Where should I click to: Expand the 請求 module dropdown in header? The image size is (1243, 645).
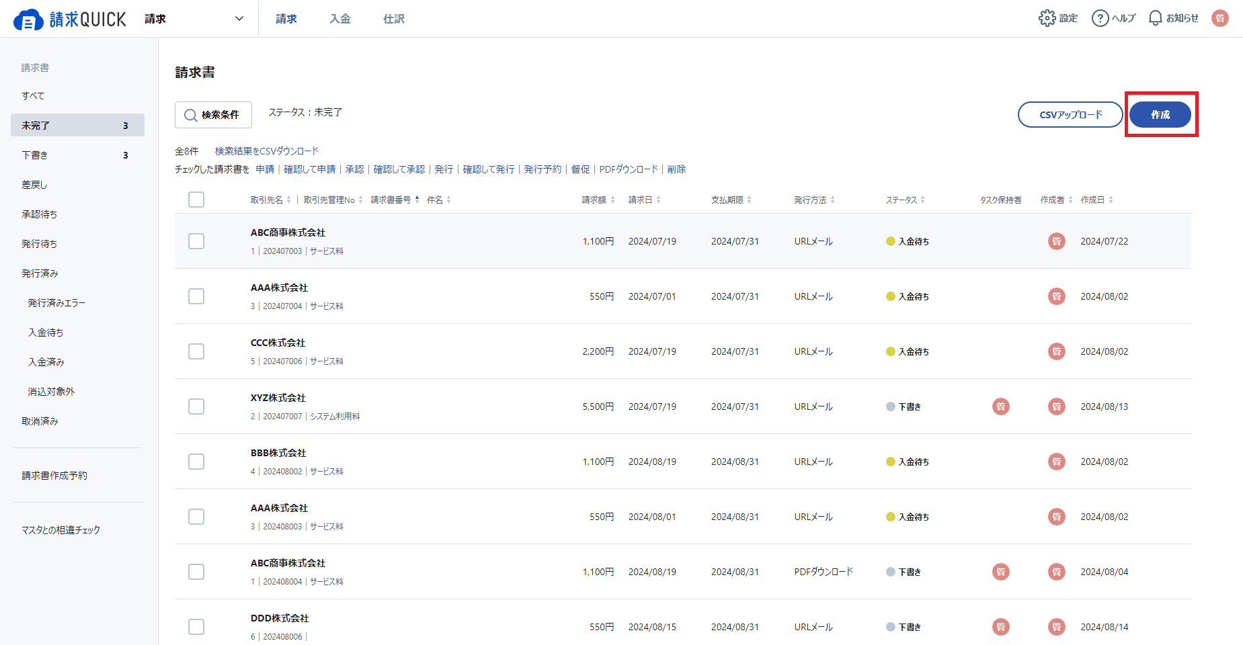(239, 19)
